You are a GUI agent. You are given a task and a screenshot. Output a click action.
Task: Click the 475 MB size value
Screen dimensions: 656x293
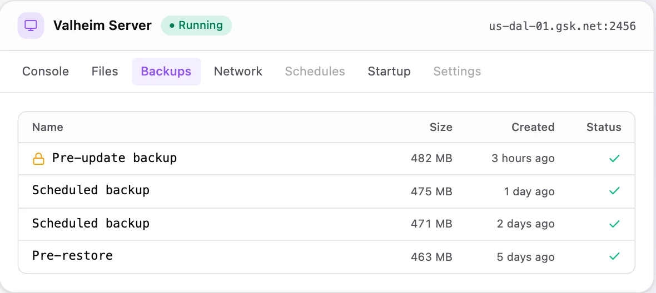pos(431,191)
